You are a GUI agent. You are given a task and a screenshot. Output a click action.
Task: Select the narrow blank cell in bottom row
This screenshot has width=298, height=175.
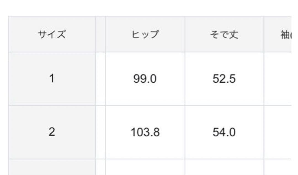tap(101, 167)
